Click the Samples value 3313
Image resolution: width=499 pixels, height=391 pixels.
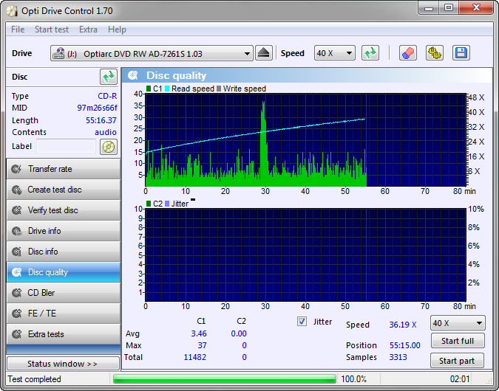click(x=398, y=357)
